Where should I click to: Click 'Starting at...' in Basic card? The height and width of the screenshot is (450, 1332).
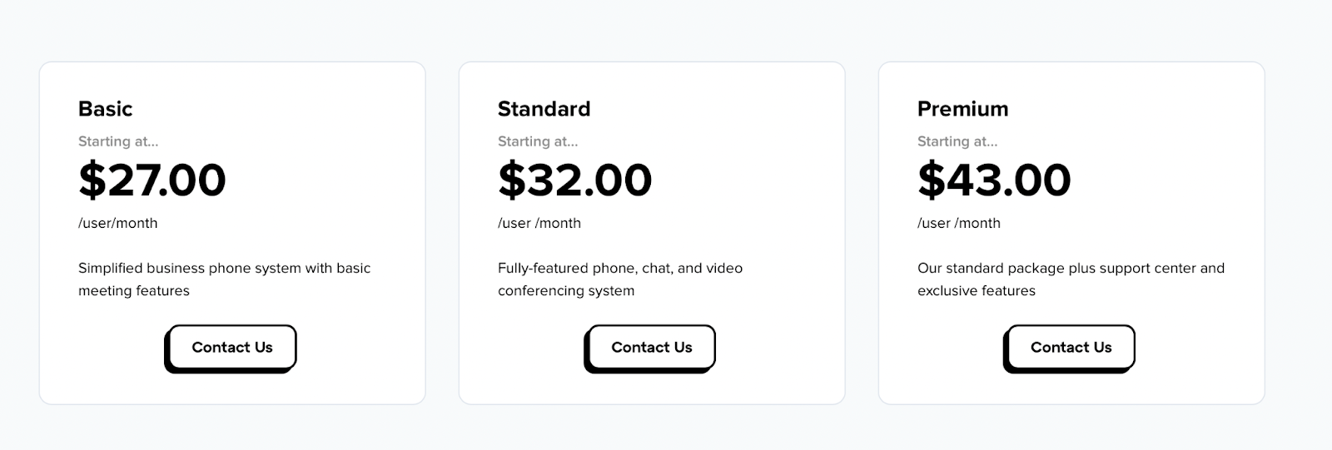point(117,141)
